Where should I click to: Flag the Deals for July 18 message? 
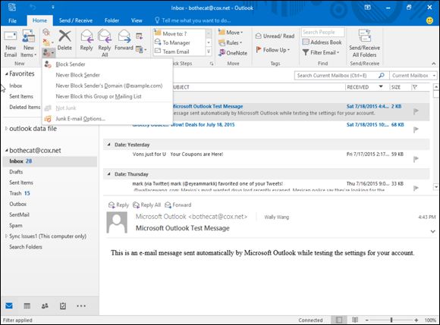click(x=416, y=130)
